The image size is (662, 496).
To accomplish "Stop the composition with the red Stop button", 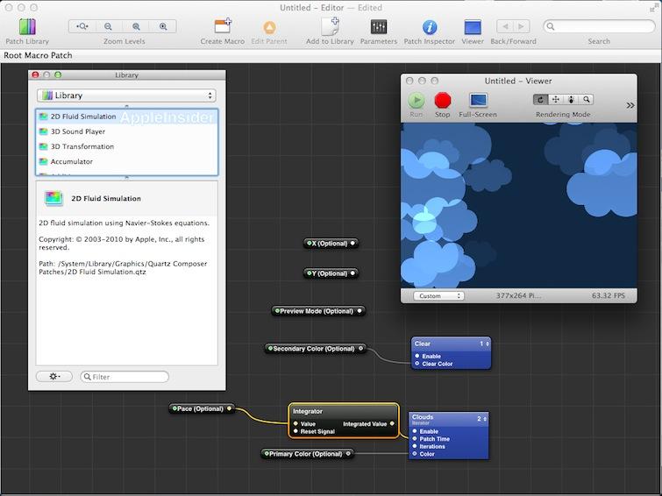I will (443, 101).
